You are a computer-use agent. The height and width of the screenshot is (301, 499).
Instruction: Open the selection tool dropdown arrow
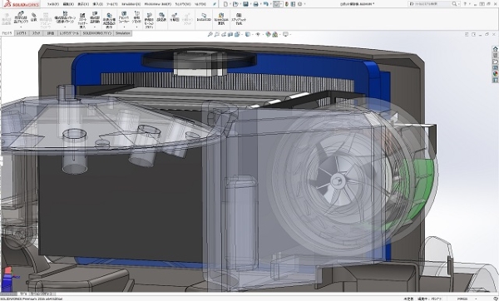point(281,4)
